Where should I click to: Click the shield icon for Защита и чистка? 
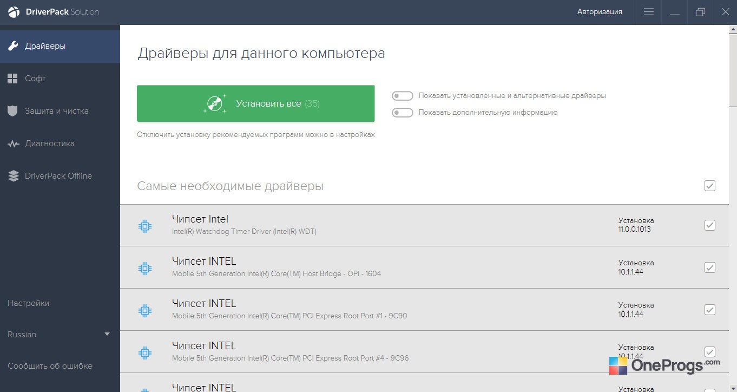pos(13,111)
